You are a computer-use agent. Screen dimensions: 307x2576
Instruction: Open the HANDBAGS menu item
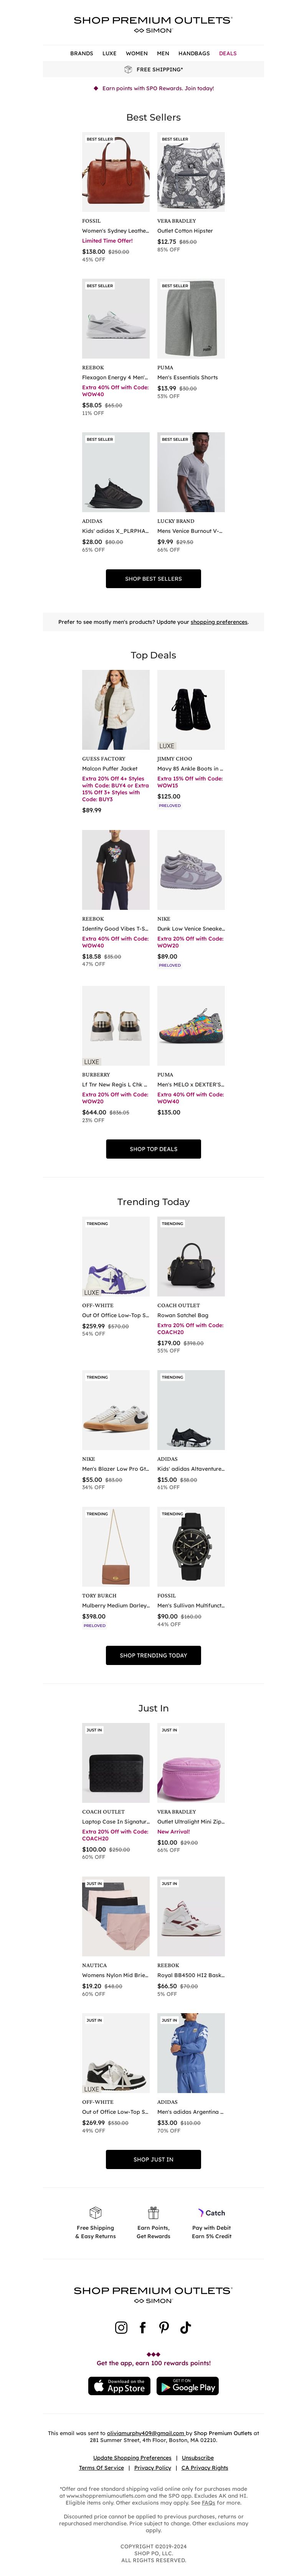[x=194, y=53]
